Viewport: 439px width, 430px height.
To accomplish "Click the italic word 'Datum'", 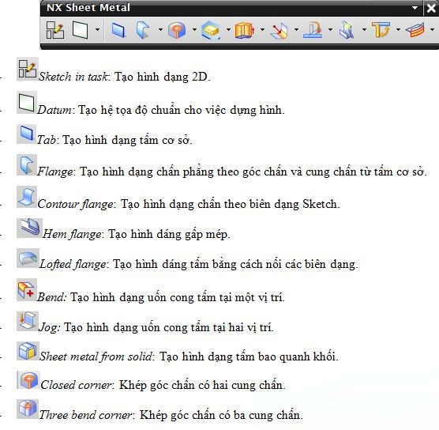I will coord(54,110).
